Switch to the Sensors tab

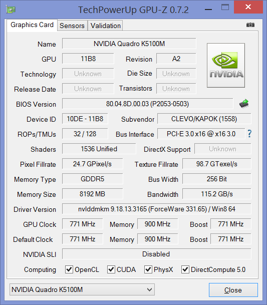tap(72, 26)
